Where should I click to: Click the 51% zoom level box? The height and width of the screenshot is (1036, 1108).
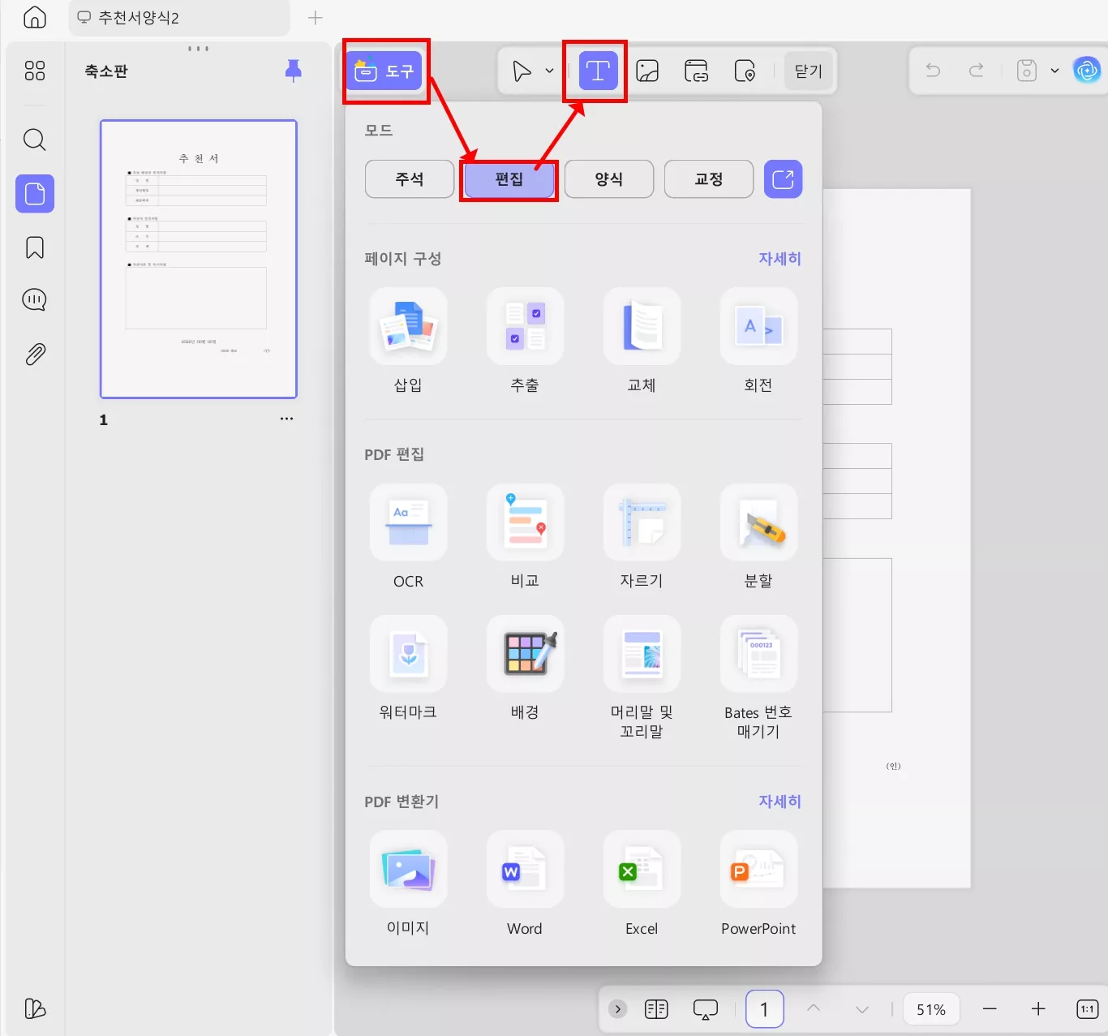coord(931,1009)
